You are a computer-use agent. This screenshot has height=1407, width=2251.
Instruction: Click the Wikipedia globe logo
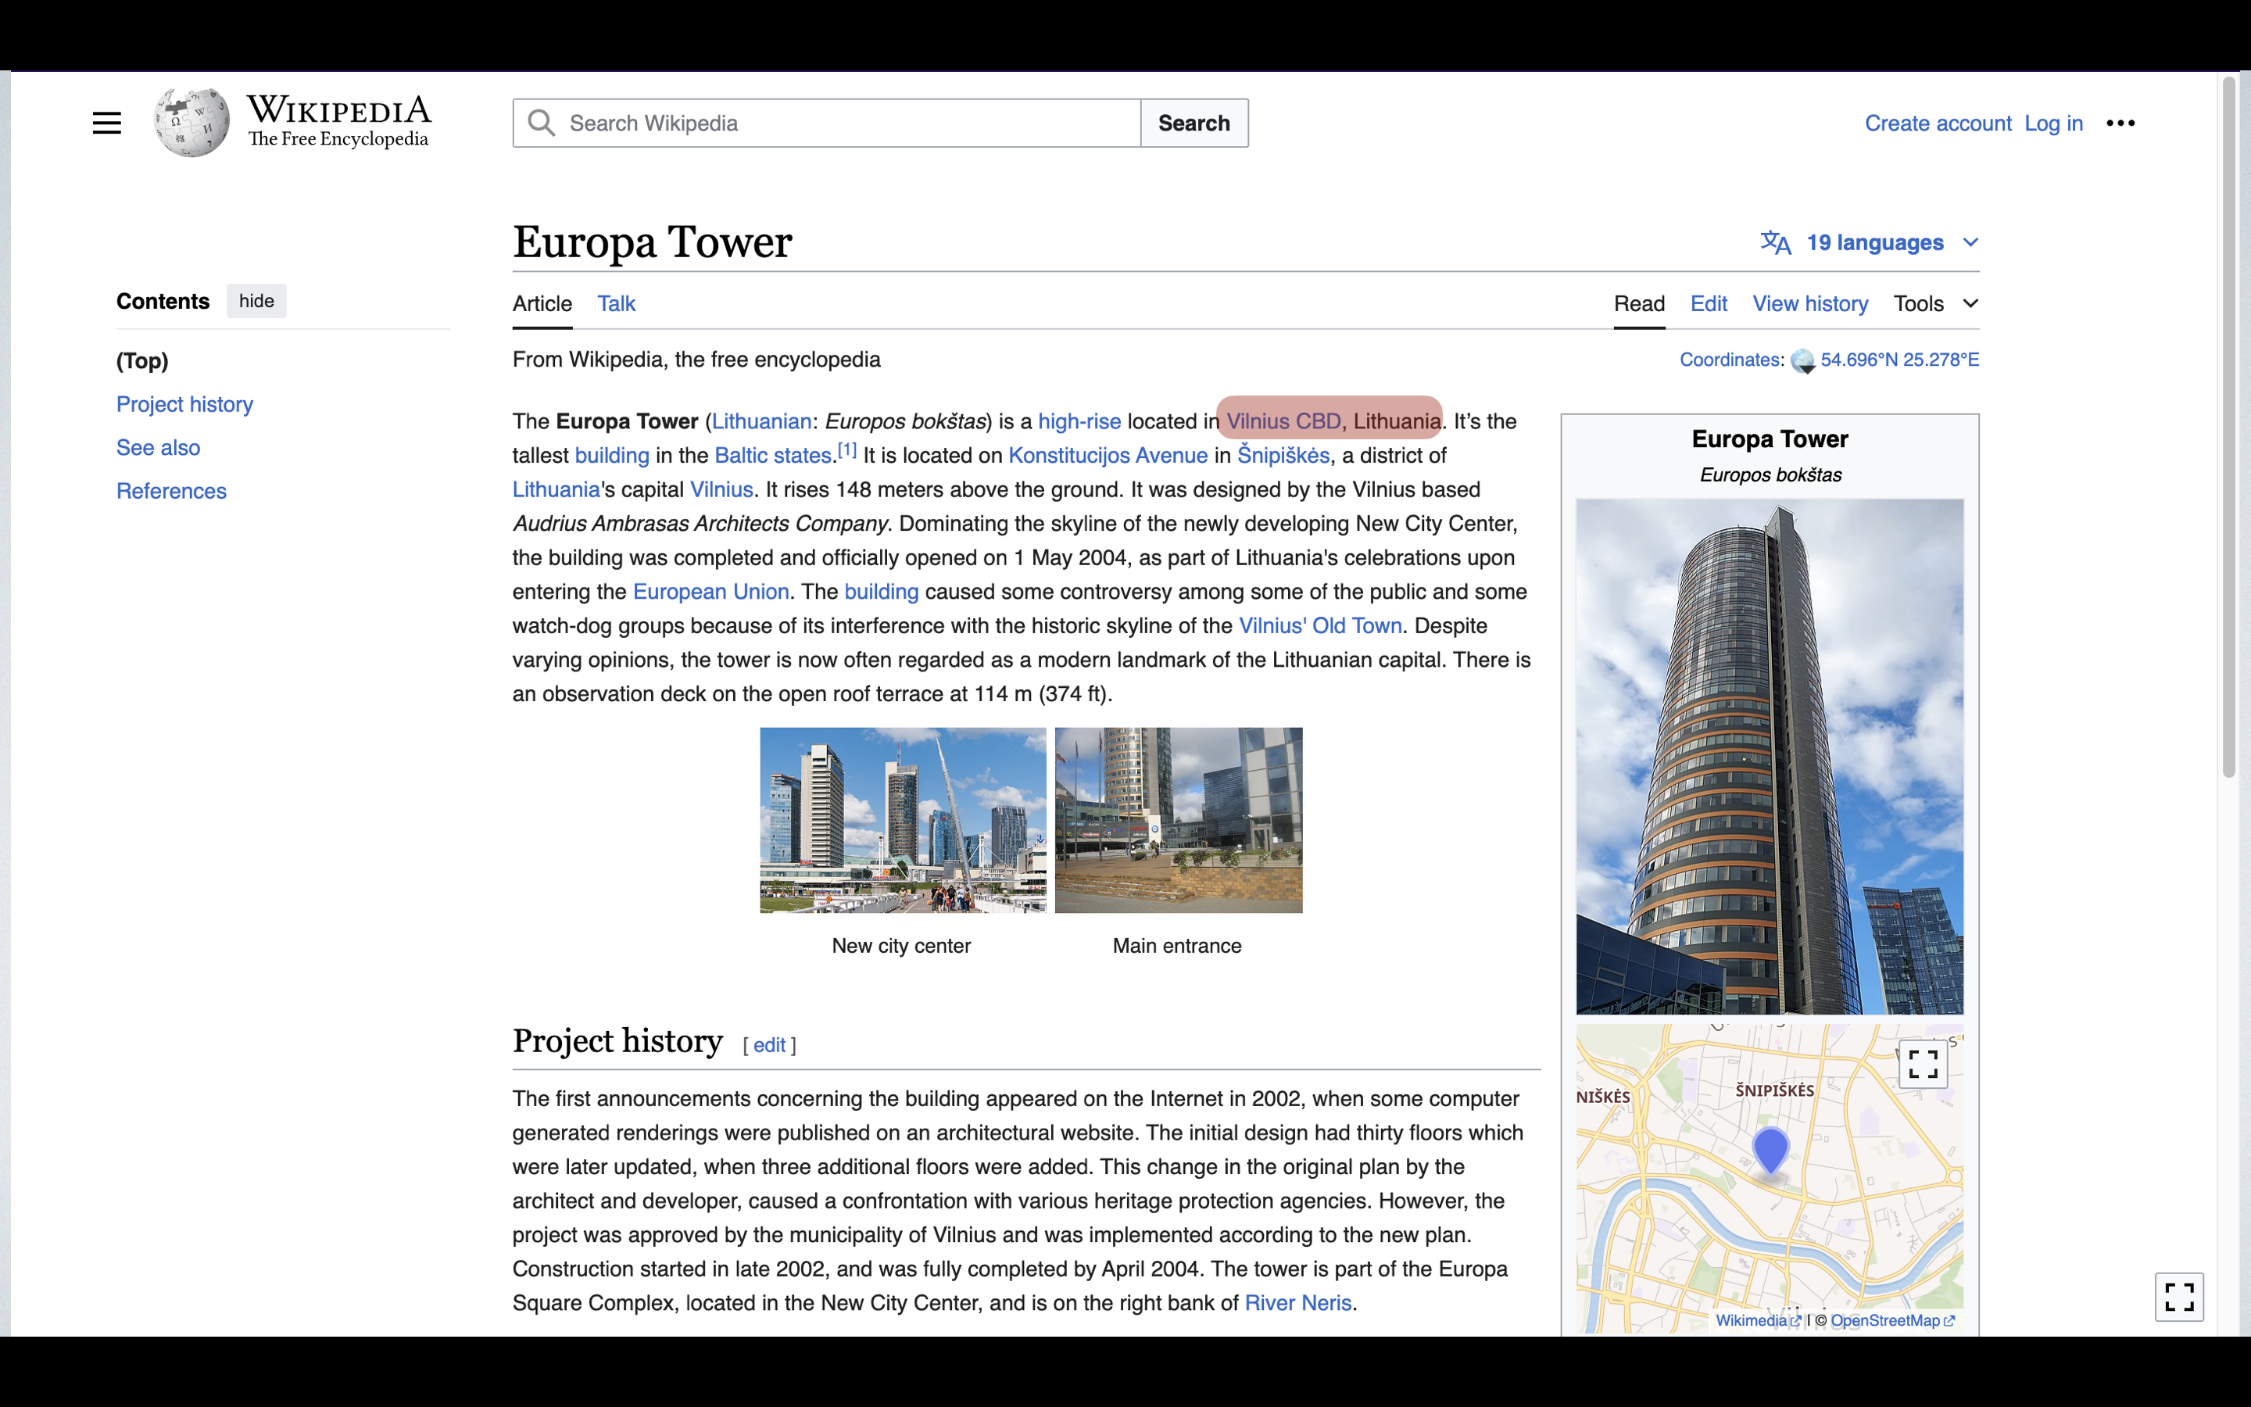point(191,123)
